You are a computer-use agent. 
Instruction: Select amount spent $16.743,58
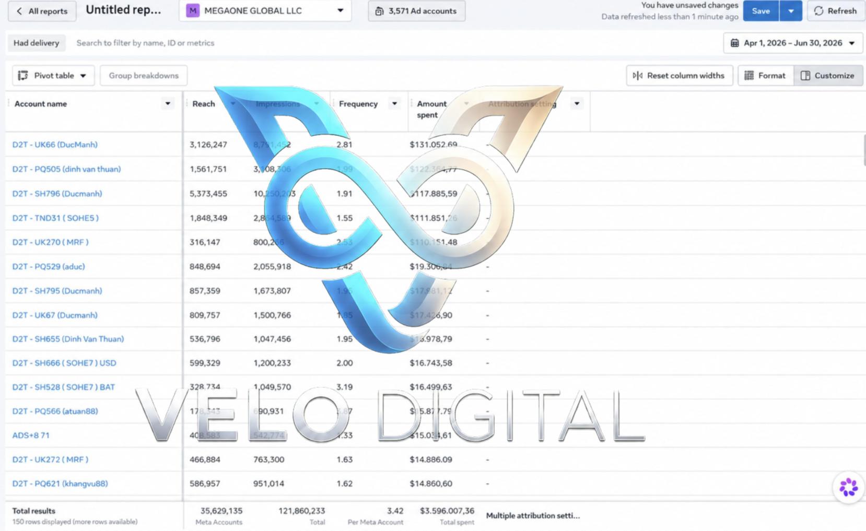pos(431,363)
